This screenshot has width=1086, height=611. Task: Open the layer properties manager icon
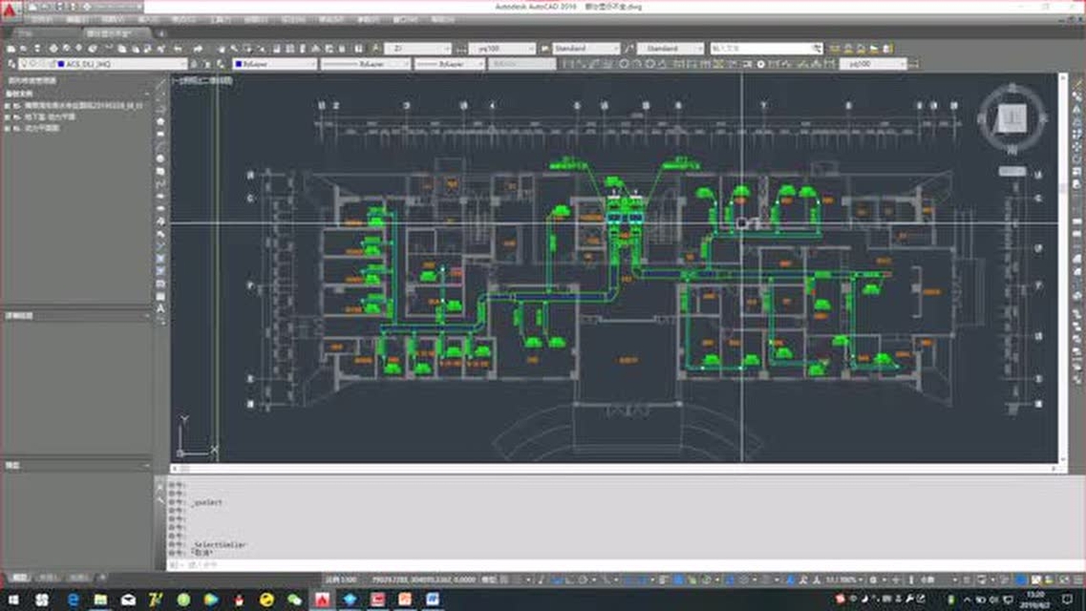11,64
